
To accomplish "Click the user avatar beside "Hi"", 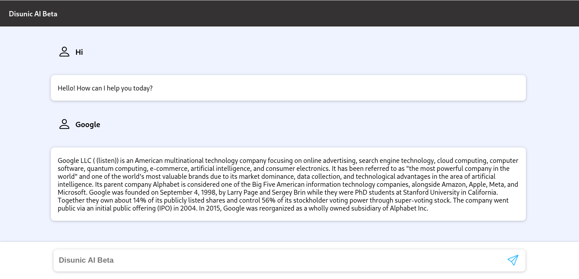I will 65,52.
